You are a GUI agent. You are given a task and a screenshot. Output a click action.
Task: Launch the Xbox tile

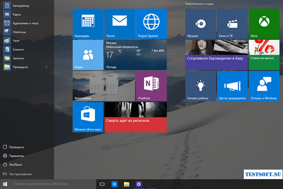264,24
